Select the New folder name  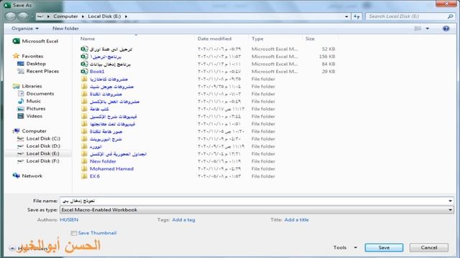[103, 161]
